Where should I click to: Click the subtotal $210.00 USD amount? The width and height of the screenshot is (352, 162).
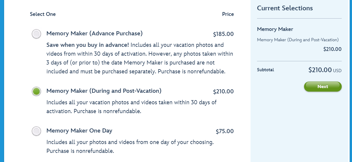(x=325, y=70)
